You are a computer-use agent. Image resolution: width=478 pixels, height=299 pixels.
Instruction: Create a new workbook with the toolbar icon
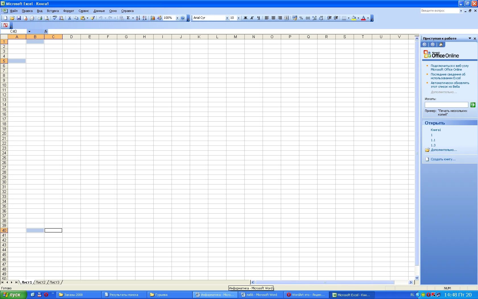click(x=5, y=18)
